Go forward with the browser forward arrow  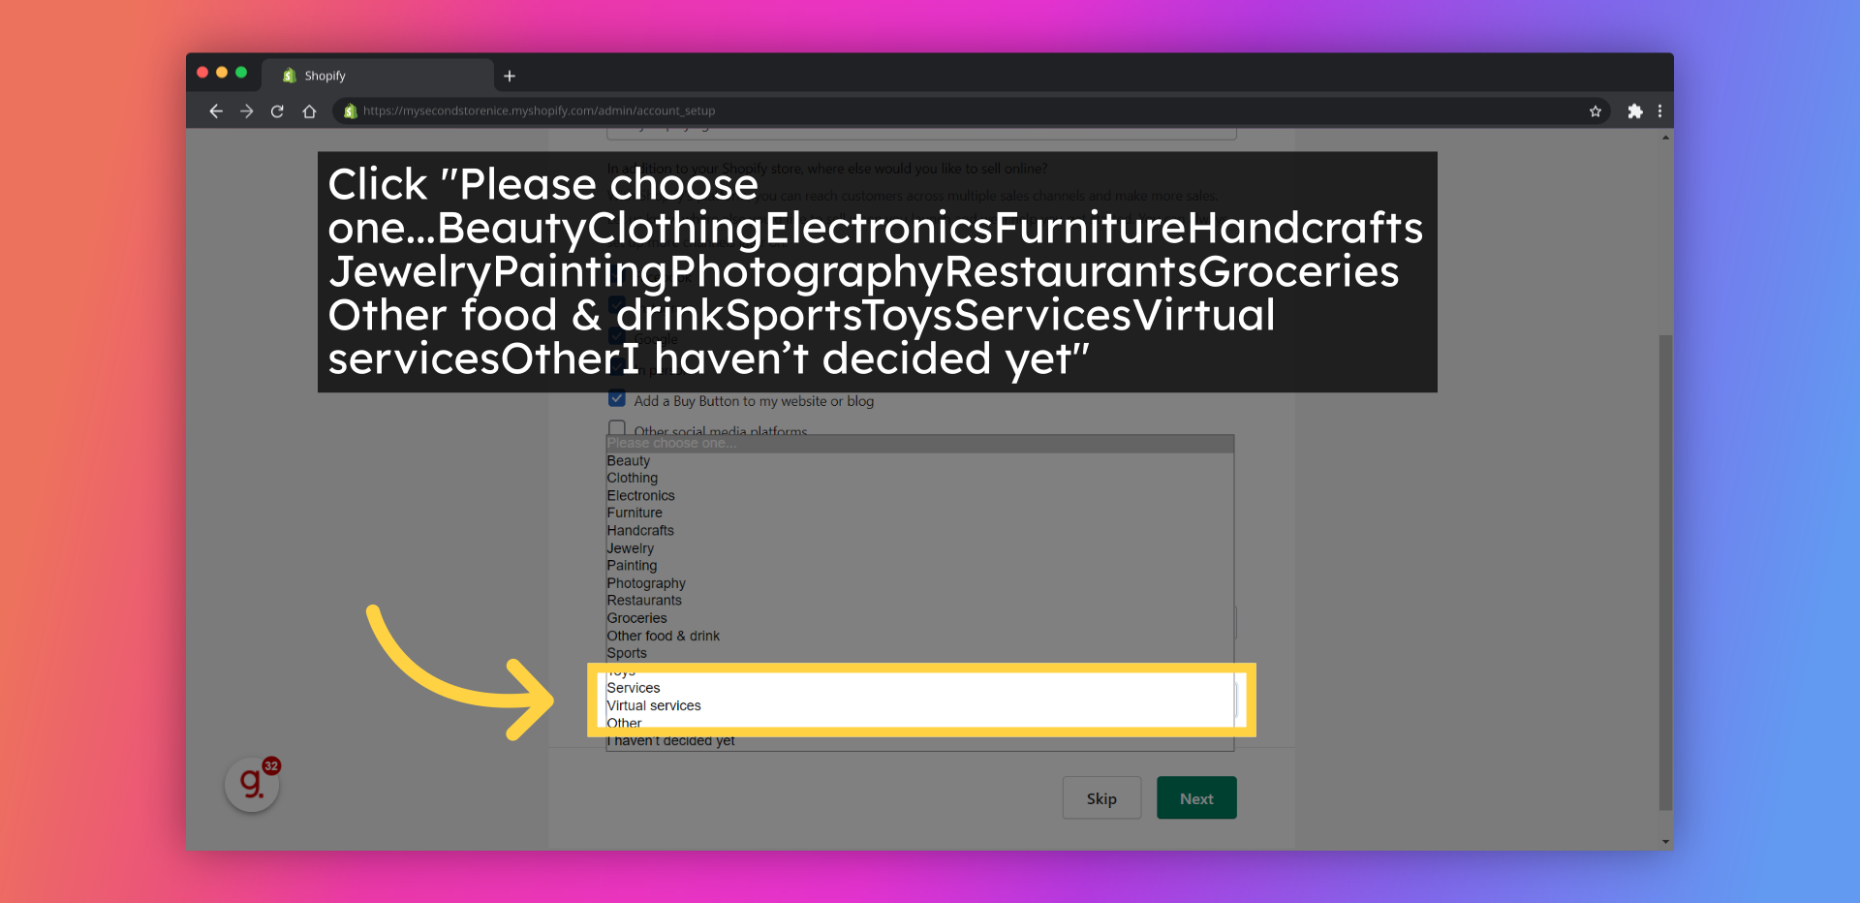coord(247,111)
